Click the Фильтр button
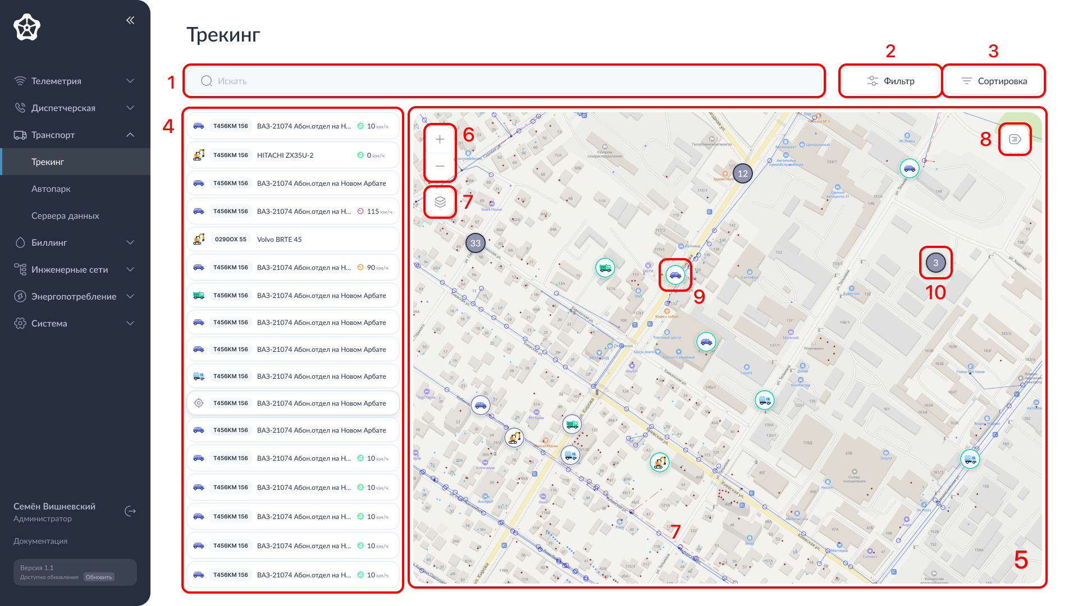Screen dimensions: 1078x606 (890, 81)
